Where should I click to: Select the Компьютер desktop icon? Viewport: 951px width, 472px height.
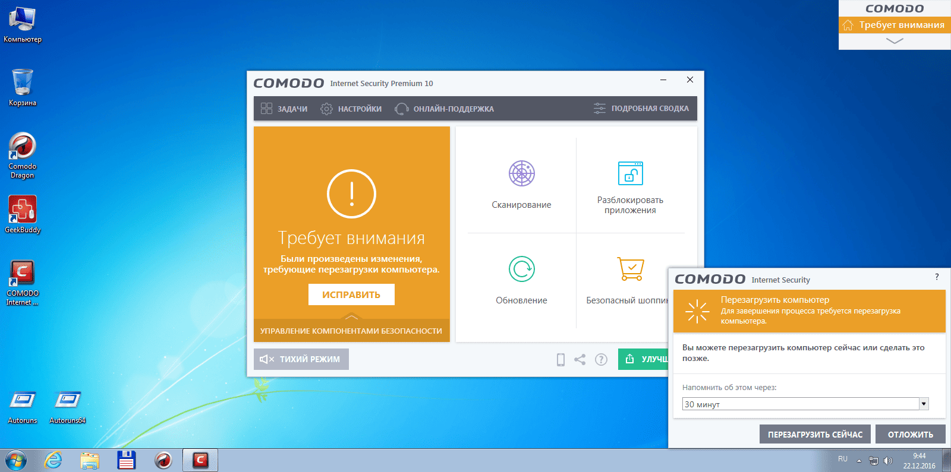pos(23,24)
